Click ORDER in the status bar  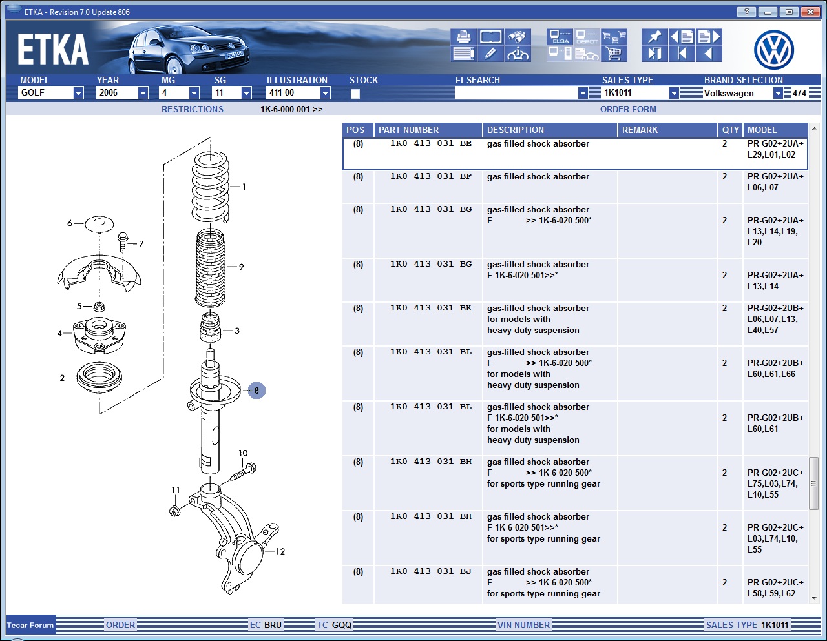(121, 625)
